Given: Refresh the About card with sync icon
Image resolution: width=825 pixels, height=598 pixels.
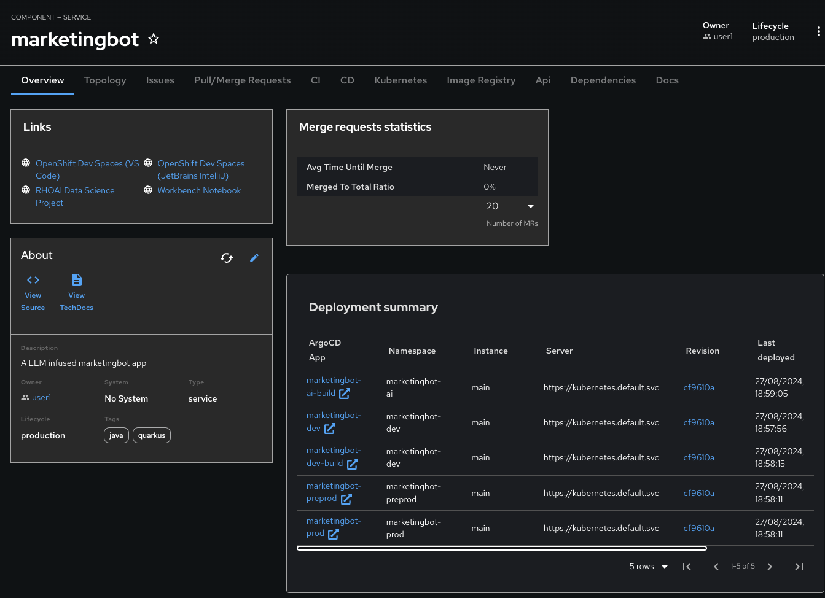Looking at the screenshot, I should [227, 258].
